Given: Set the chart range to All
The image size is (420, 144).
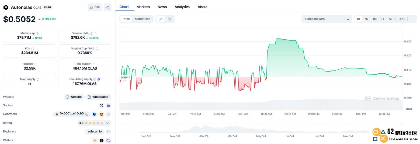Looking at the screenshot, I should (x=390, y=19).
